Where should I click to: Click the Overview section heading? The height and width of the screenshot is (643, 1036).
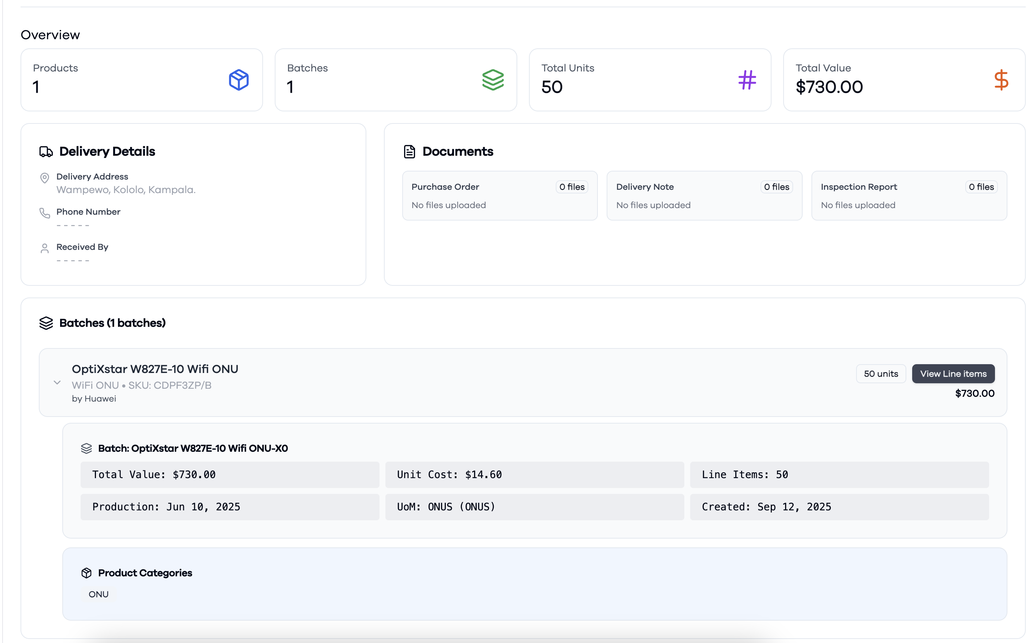[x=50, y=35]
